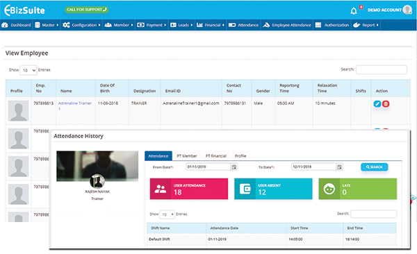Image resolution: width=417 pixels, height=254 pixels.
Task: Click the Dashboard gauge icon
Action: tap(5, 25)
